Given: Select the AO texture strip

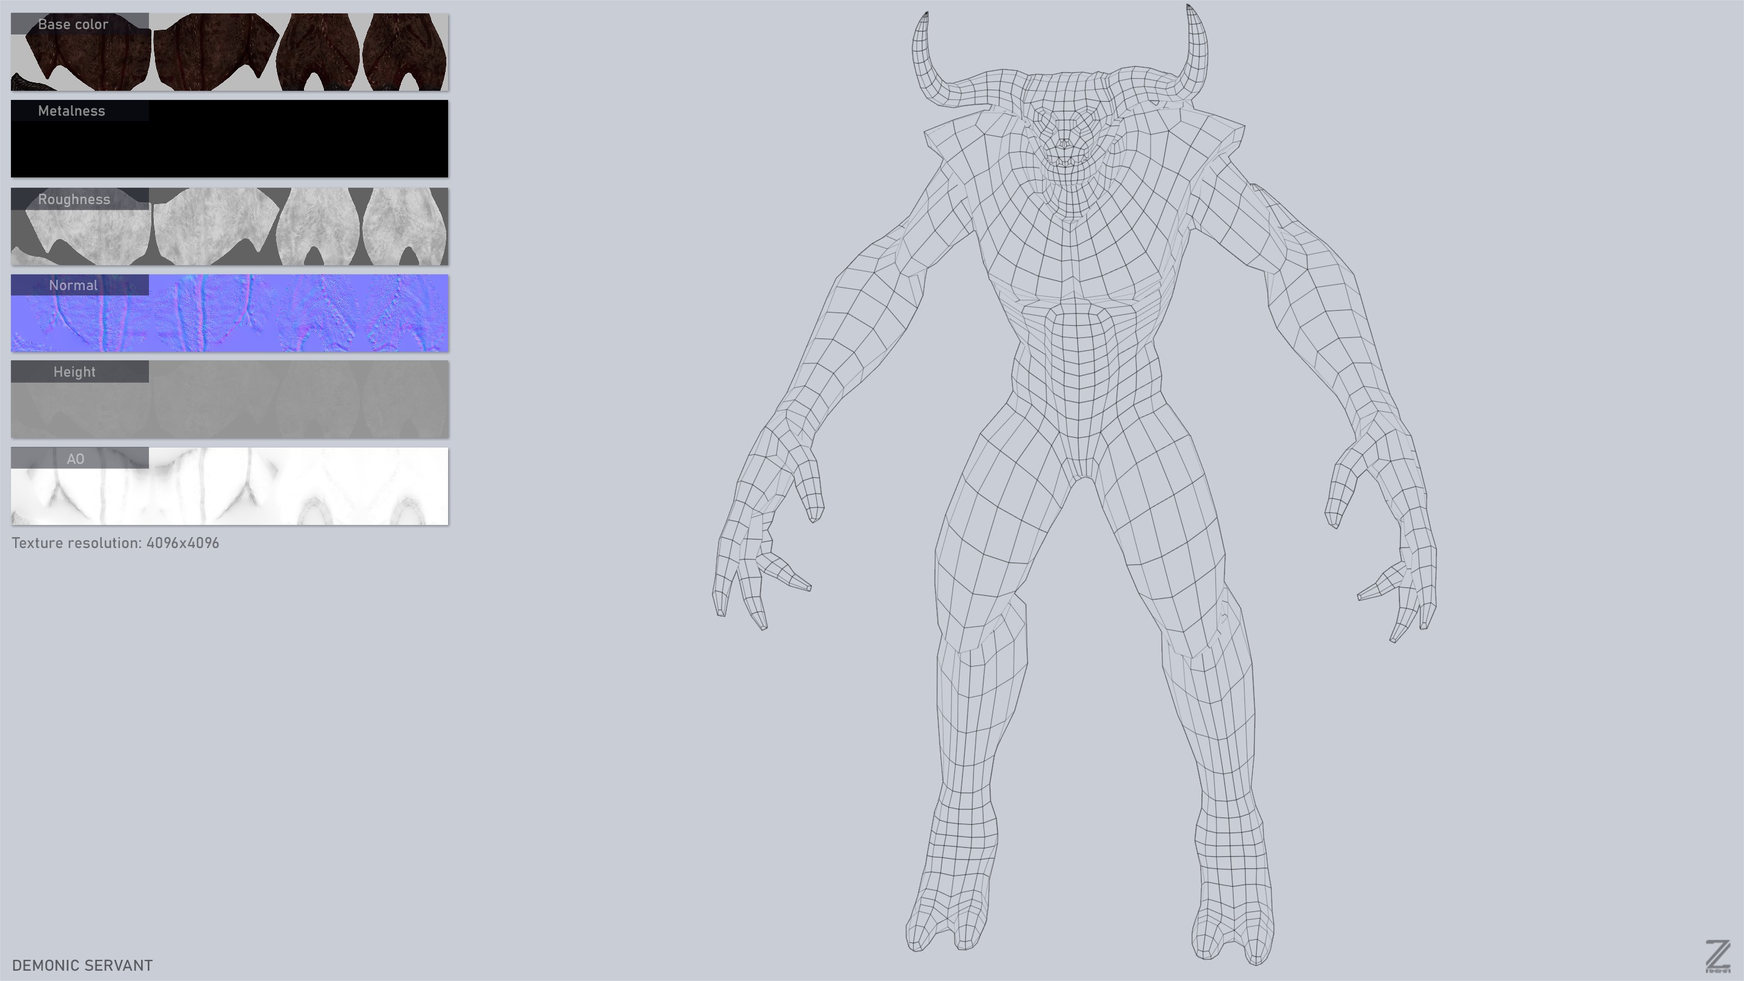Looking at the screenshot, I should (230, 486).
